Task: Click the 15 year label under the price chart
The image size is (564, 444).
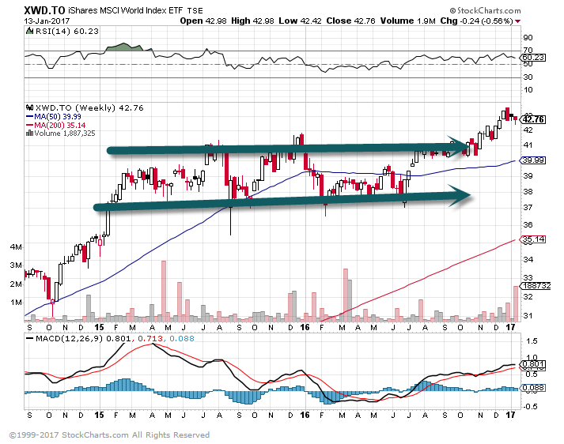Action: coord(99,327)
